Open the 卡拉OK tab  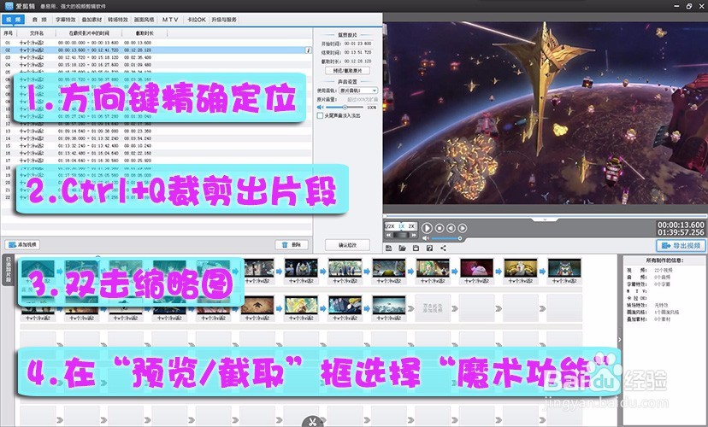point(197,20)
